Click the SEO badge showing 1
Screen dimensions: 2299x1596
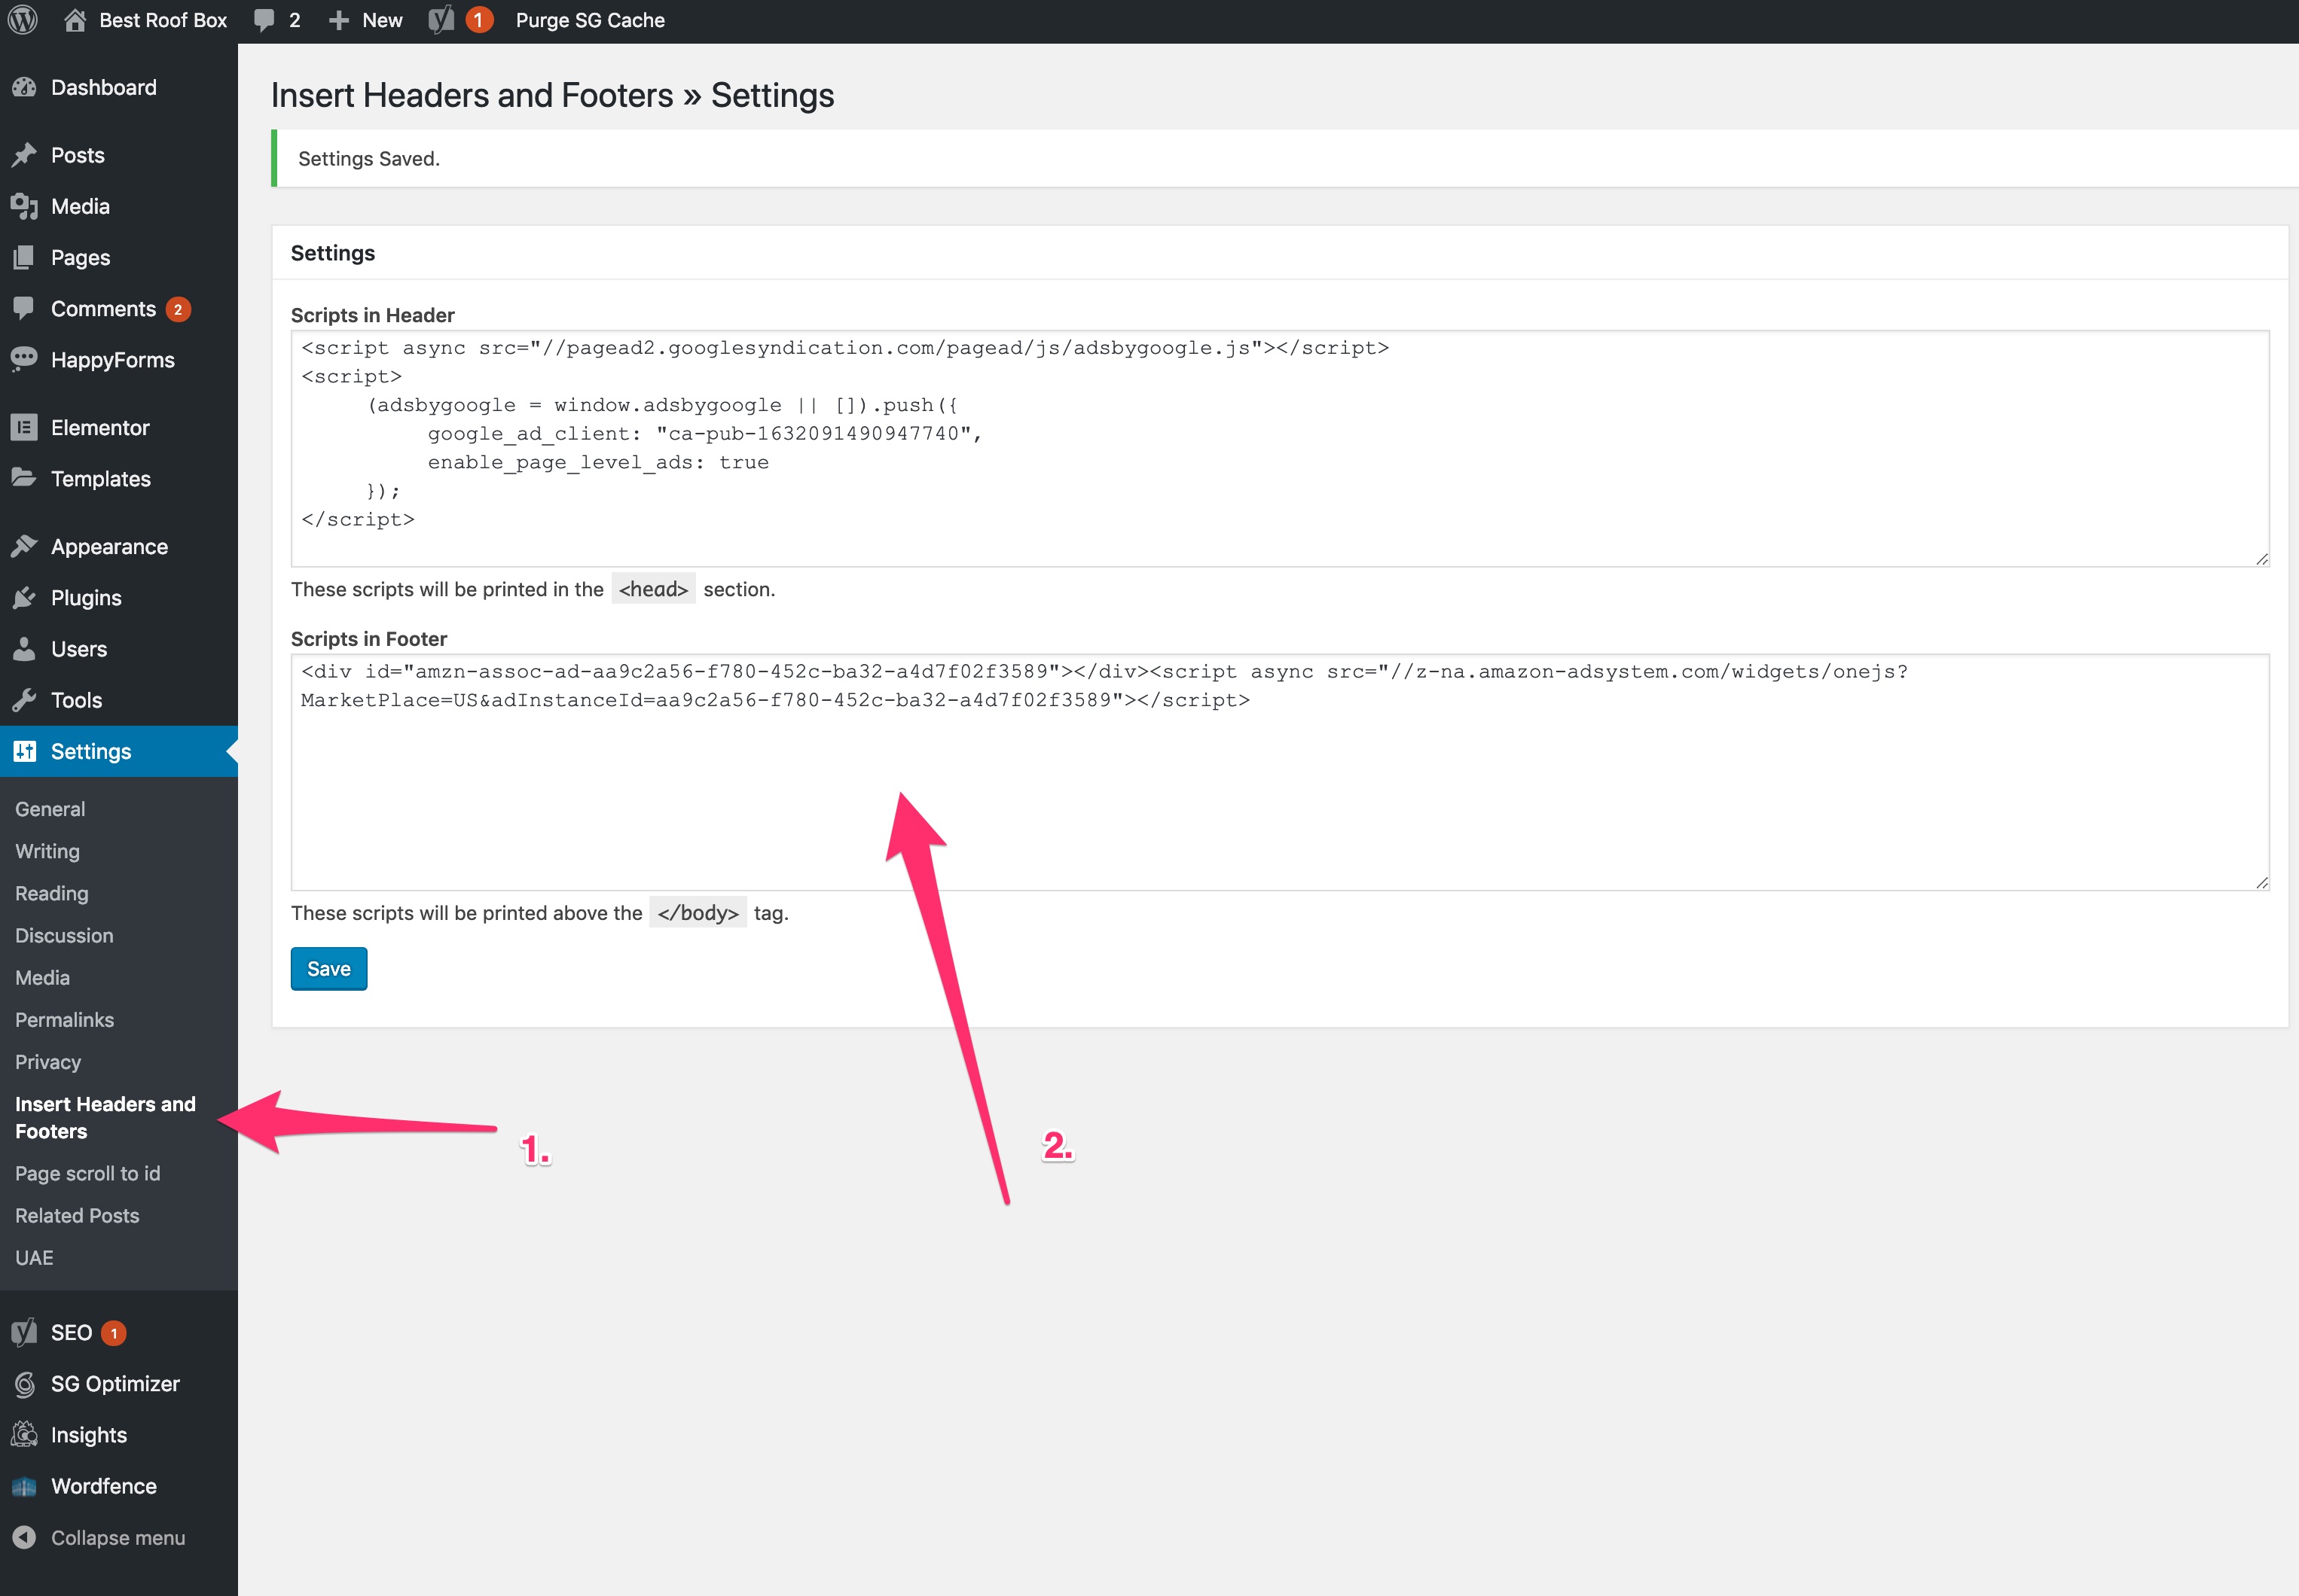(114, 1332)
